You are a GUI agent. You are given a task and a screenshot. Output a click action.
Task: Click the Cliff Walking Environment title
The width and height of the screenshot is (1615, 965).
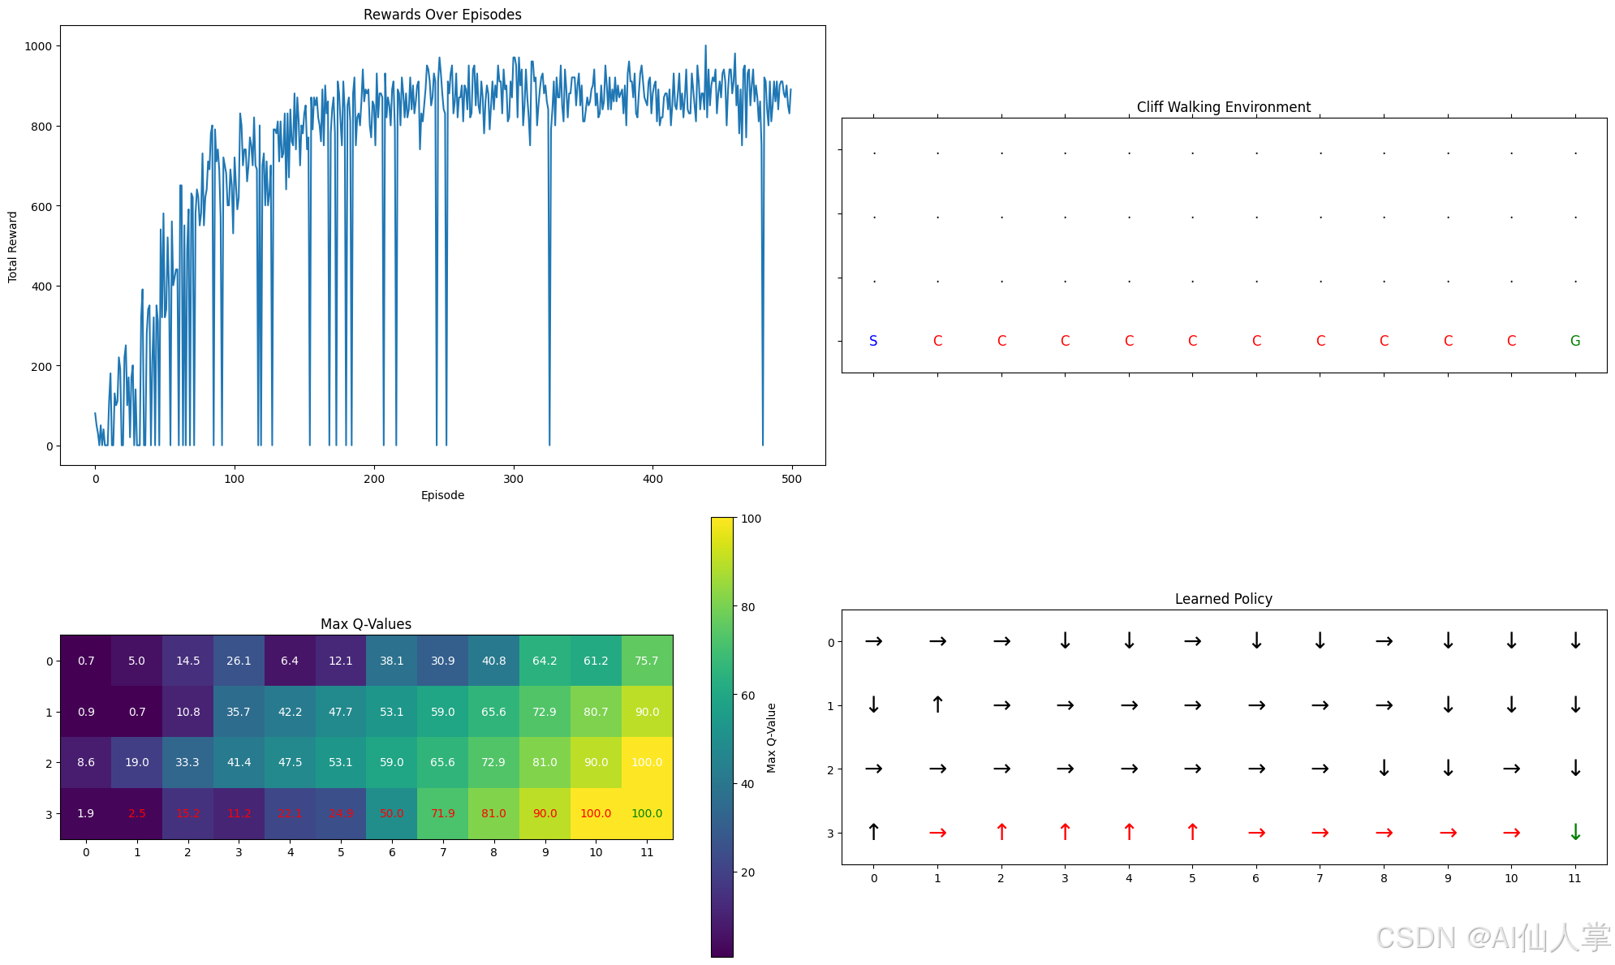click(x=1223, y=107)
